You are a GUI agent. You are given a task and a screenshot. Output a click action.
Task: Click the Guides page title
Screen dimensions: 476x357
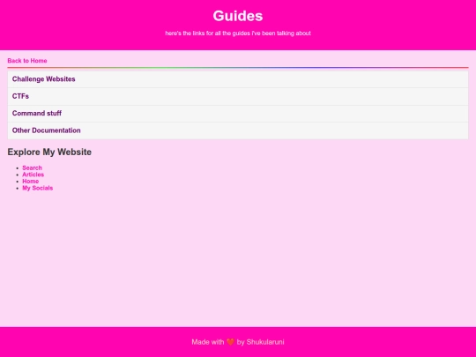[x=238, y=16]
